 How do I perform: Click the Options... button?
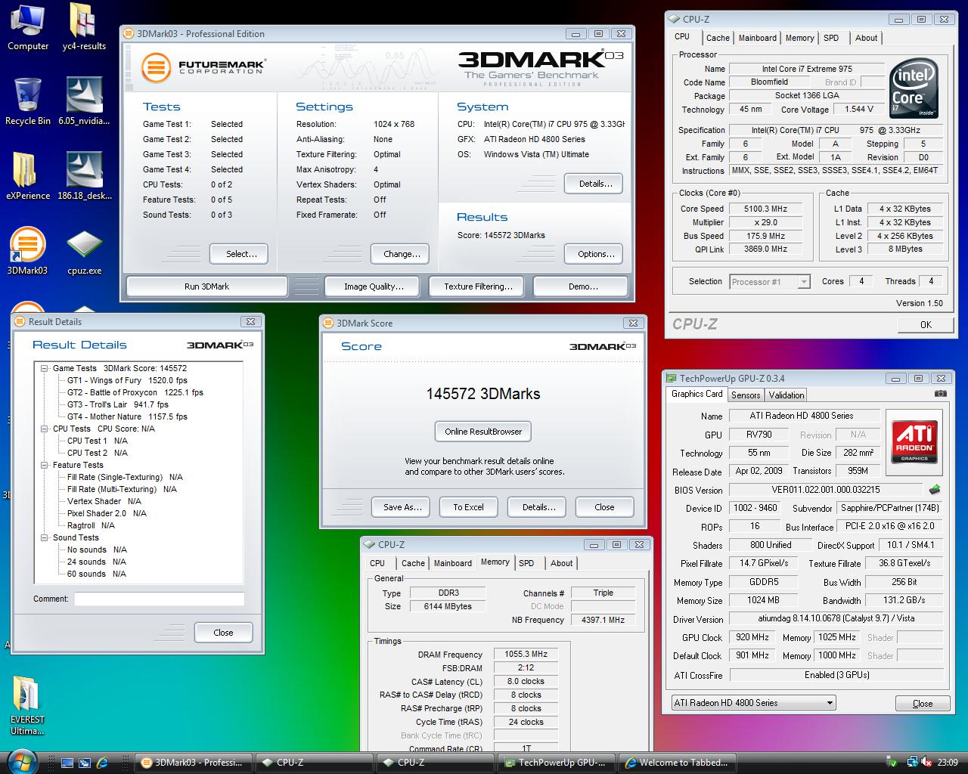coord(595,254)
